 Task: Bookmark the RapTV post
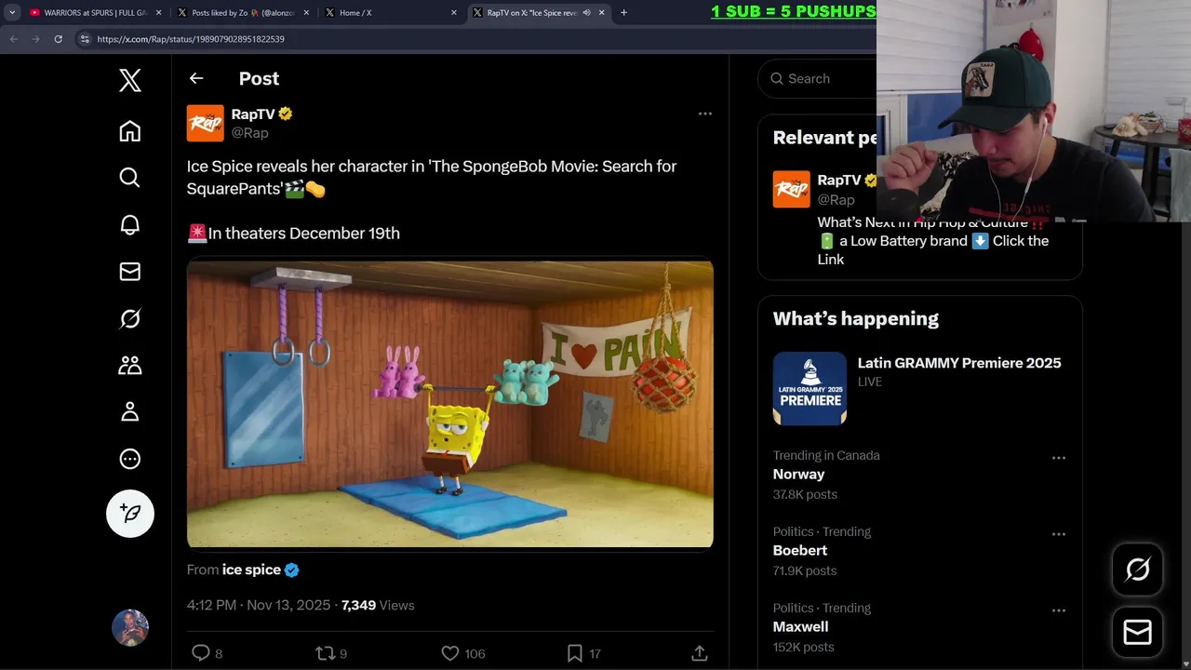click(575, 653)
